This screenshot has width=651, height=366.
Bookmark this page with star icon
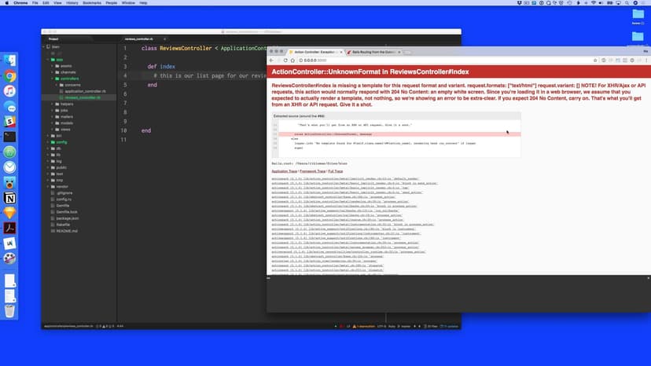pyautogui.click(x=594, y=60)
